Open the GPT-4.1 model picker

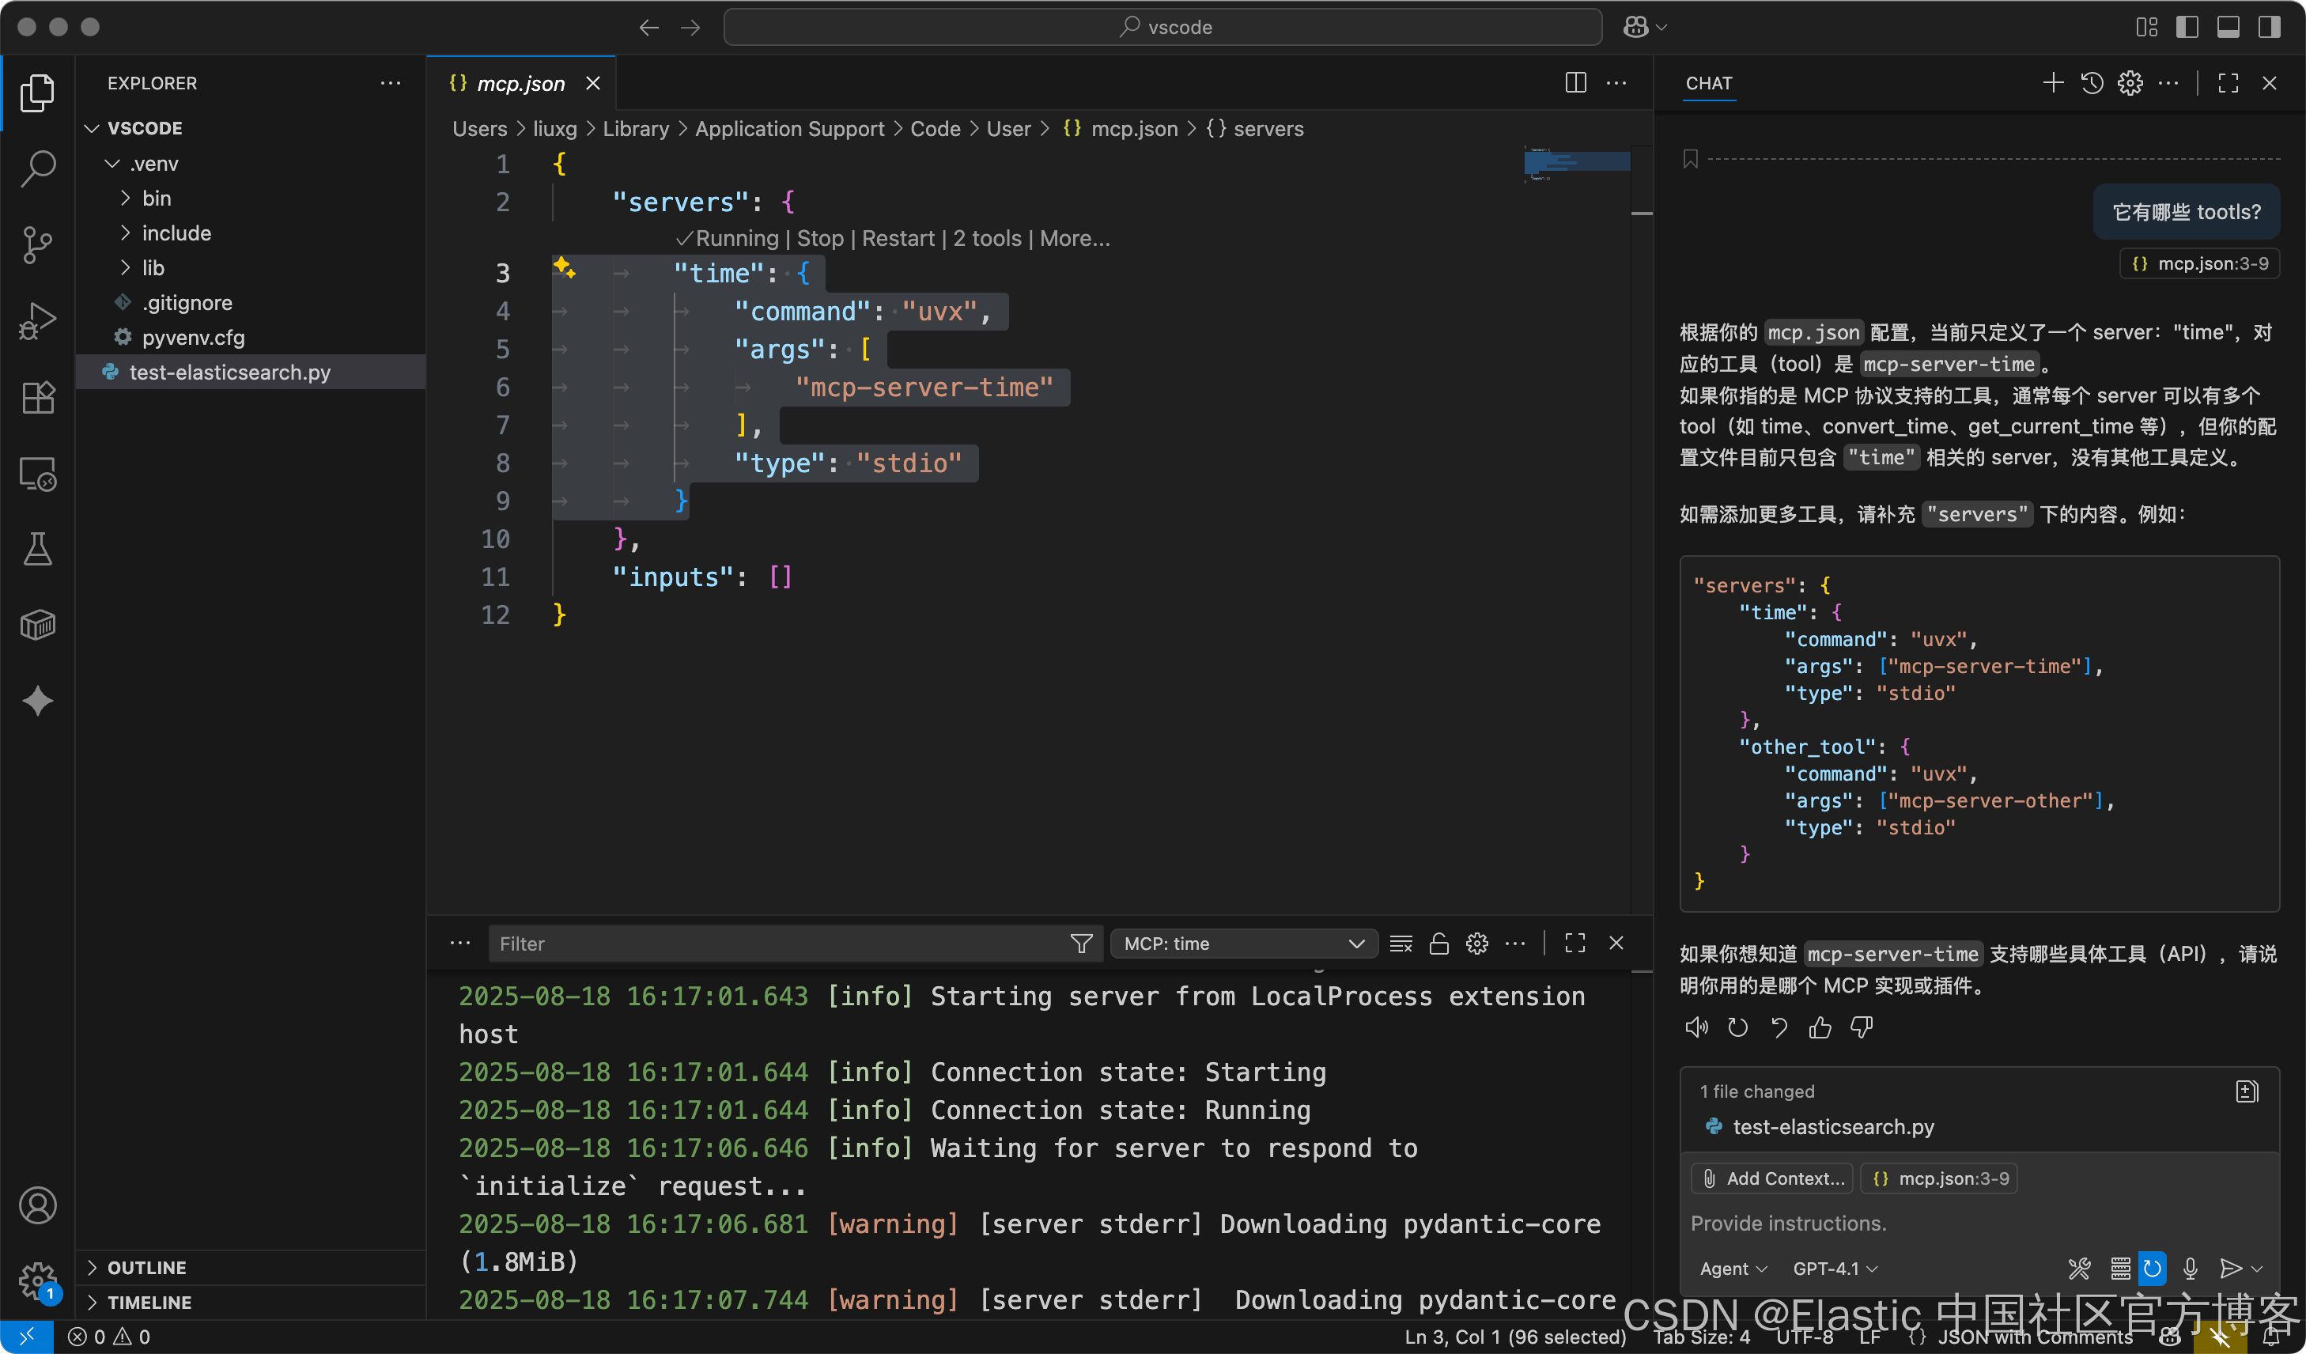(x=1835, y=1268)
